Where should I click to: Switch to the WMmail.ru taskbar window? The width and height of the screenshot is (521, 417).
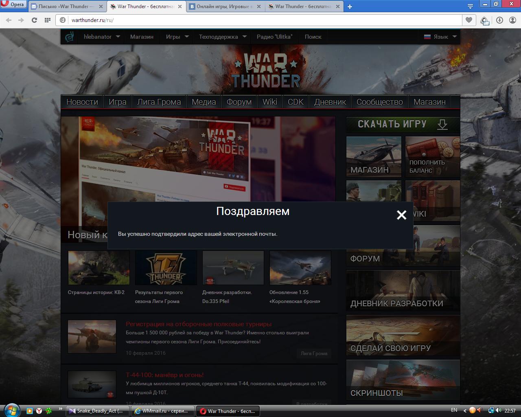[162, 411]
